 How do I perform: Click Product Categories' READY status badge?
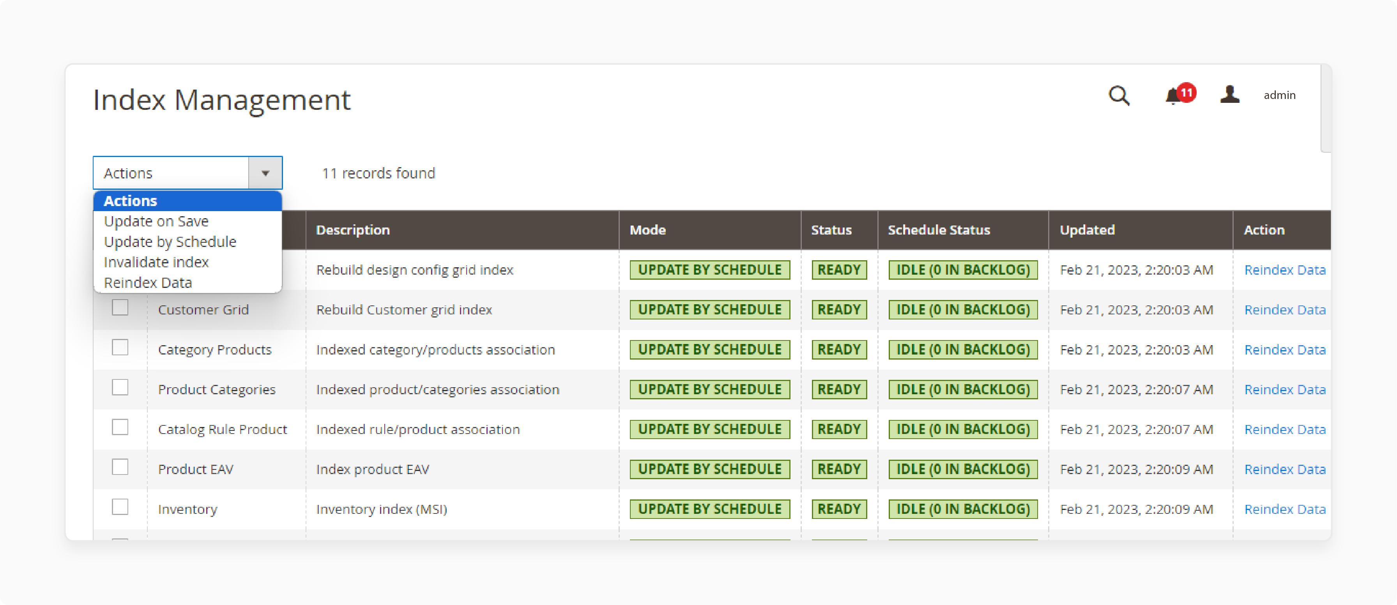(839, 390)
